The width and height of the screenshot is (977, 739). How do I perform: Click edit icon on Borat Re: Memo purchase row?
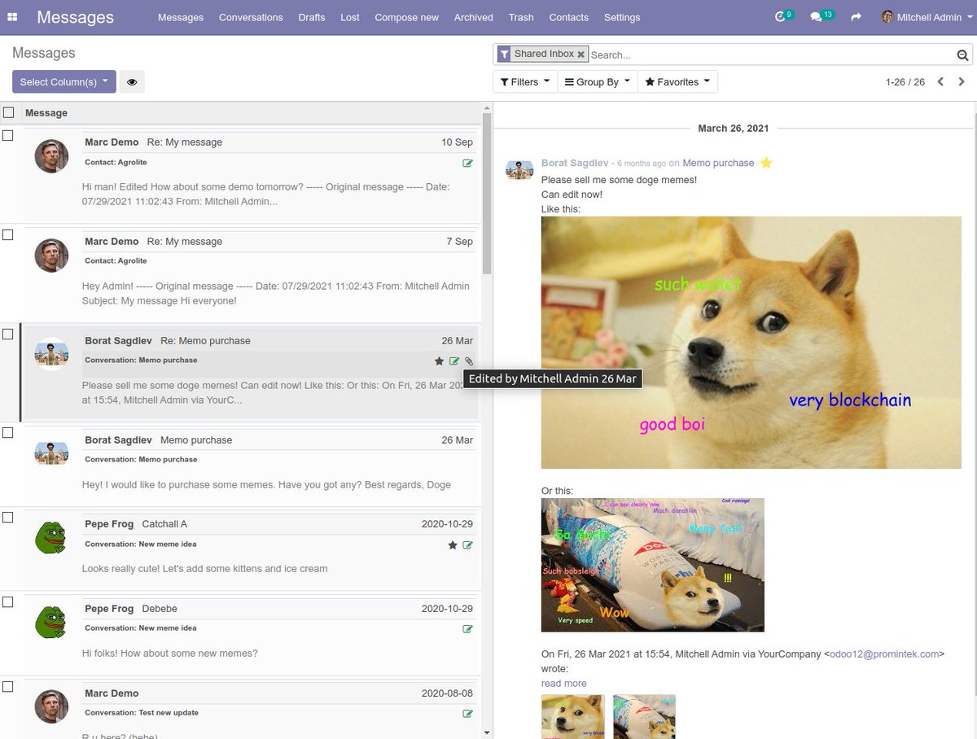click(x=454, y=361)
